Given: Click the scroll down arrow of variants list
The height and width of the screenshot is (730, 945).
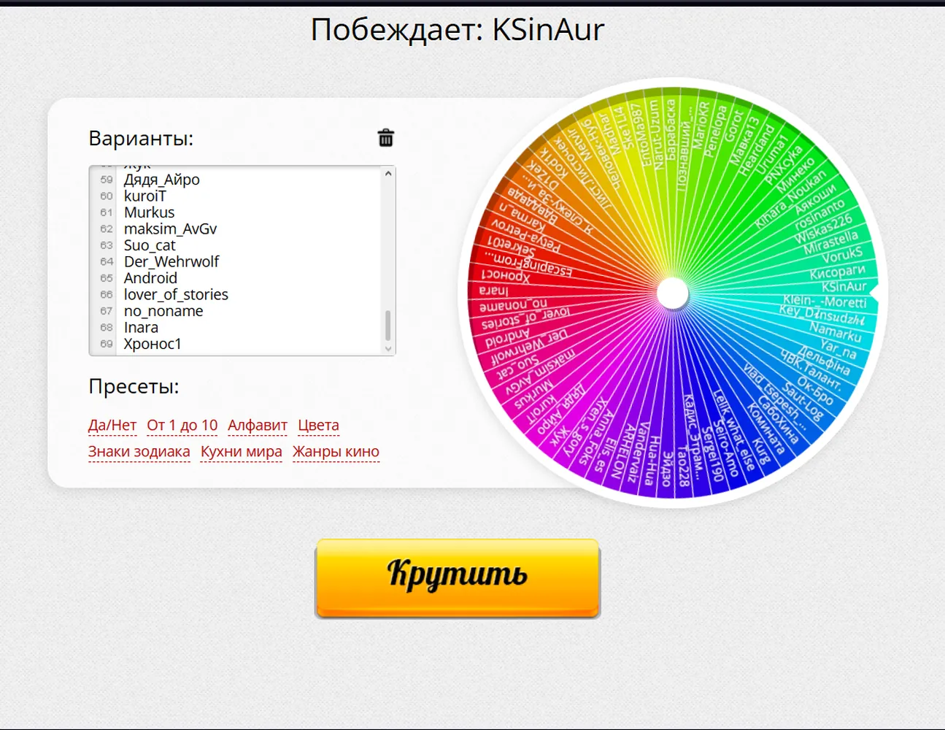Looking at the screenshot, I should pos(388,349).
